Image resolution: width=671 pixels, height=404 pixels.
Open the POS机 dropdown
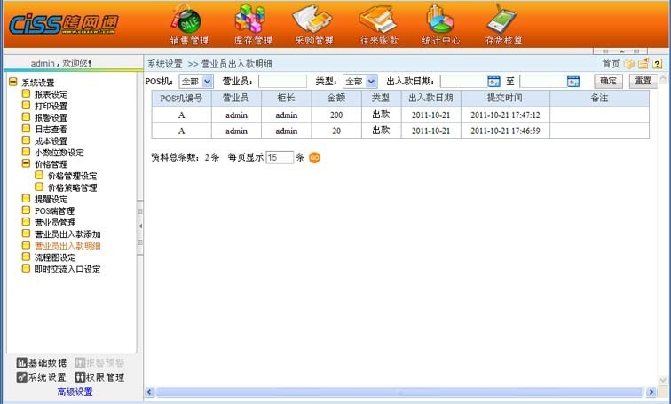coord(195,82)
